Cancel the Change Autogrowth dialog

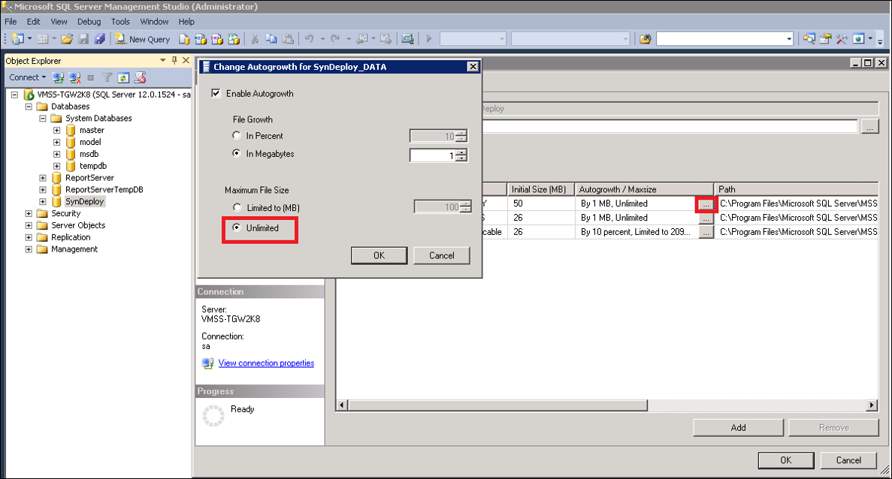441,256
